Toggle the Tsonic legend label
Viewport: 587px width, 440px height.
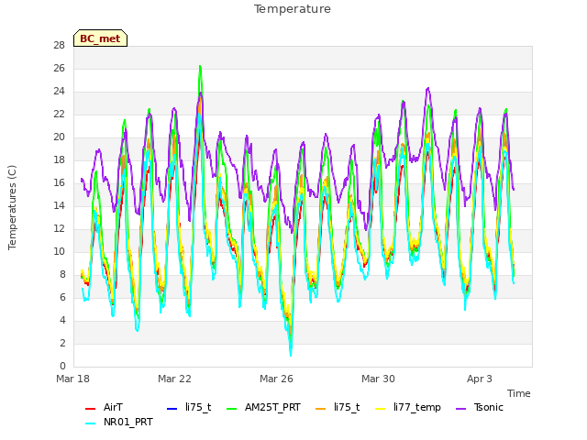point(489,407)
